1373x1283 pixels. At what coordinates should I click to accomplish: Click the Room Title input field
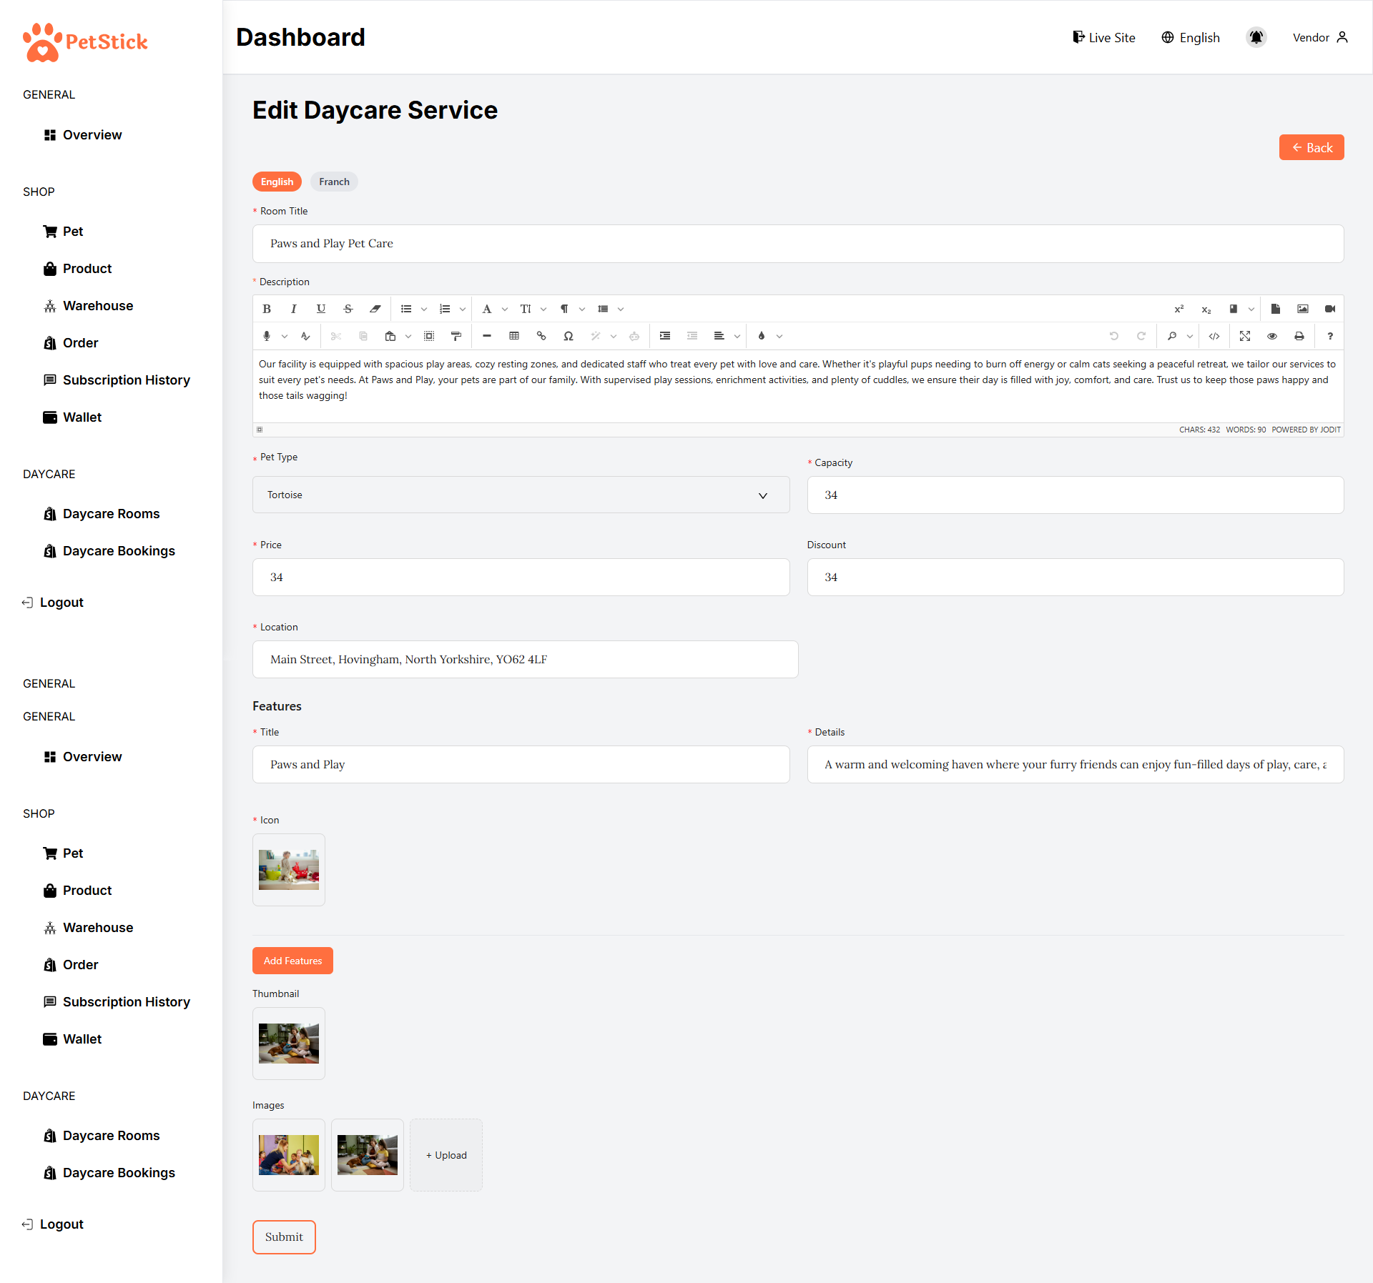tap(798, 244)
